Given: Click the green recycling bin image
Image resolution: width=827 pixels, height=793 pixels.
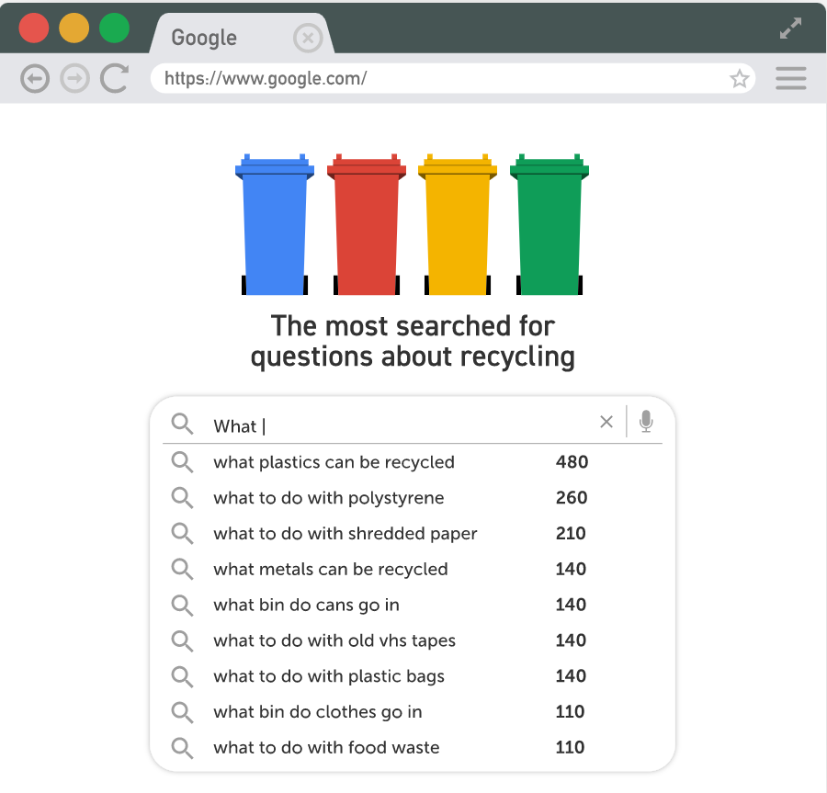Looking at the screenshot, I should [549, 225].
